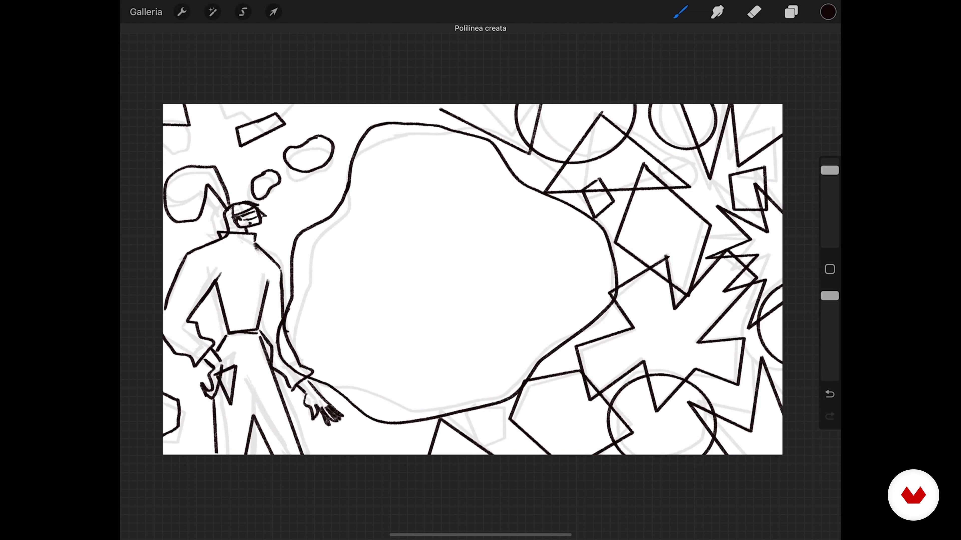
Task: Open the Layers panel
Action: click(x=791, y=12)
